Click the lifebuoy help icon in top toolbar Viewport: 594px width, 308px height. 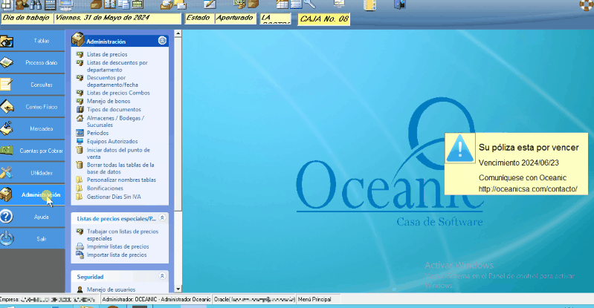585,4
